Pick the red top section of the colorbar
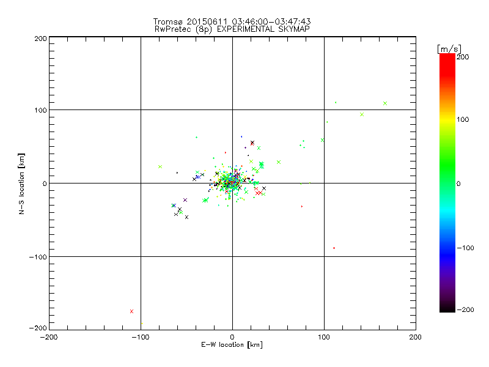The image size is (489, 367). [x=447, y=60]
